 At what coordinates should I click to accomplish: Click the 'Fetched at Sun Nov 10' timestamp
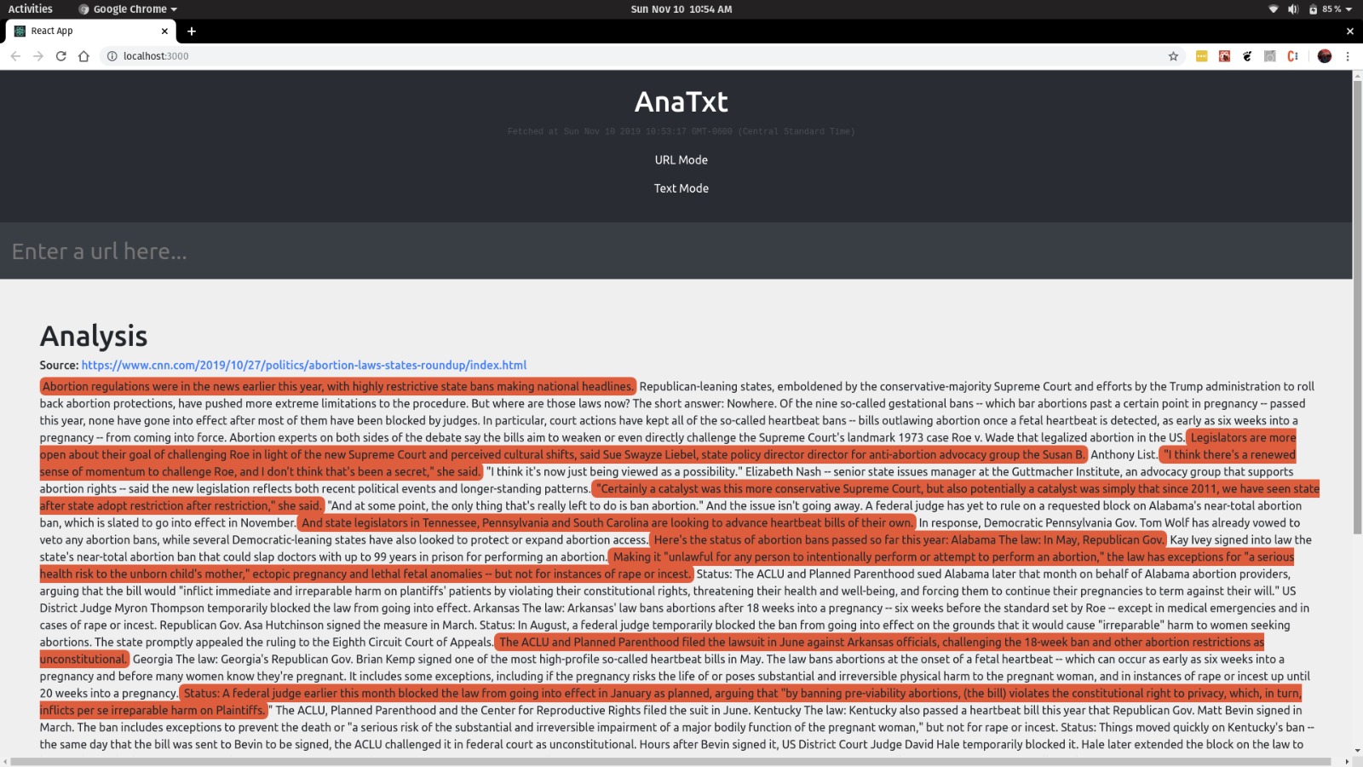pos(681,132)
